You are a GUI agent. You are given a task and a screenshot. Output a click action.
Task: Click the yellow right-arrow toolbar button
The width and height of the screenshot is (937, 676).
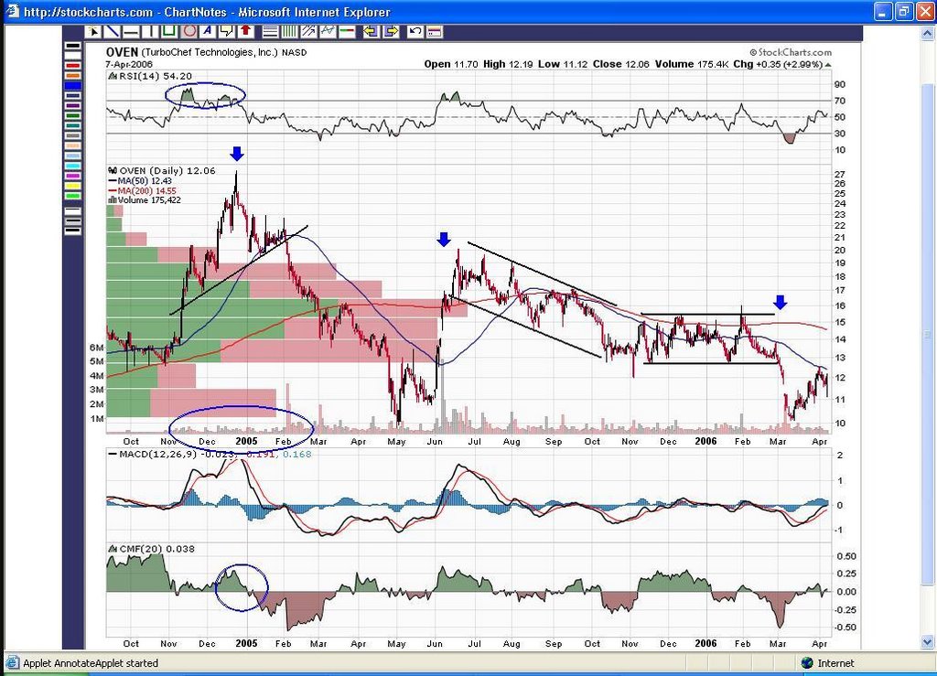[390, 31]
